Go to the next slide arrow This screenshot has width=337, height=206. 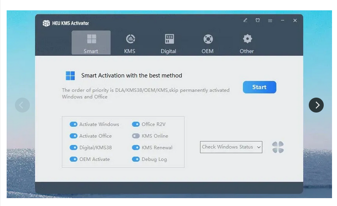pyautogui.click(x=316, y=105)
